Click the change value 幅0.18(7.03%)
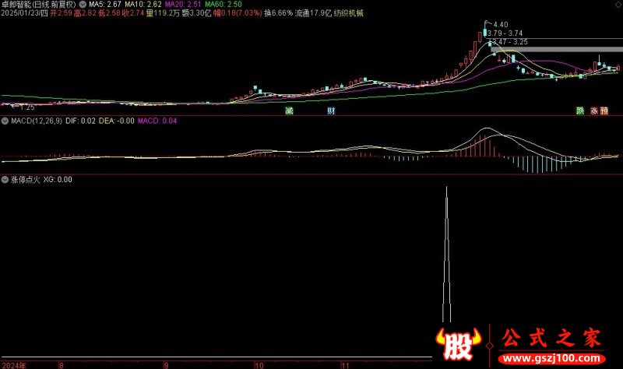The image size is (623, 369). tap(238, 13)
